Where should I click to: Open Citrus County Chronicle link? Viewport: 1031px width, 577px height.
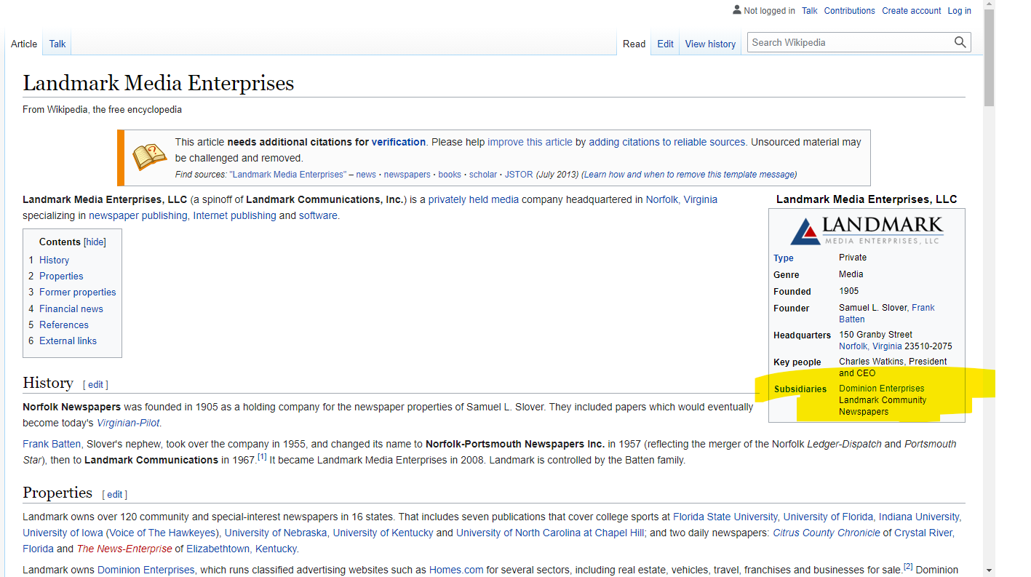826,533
